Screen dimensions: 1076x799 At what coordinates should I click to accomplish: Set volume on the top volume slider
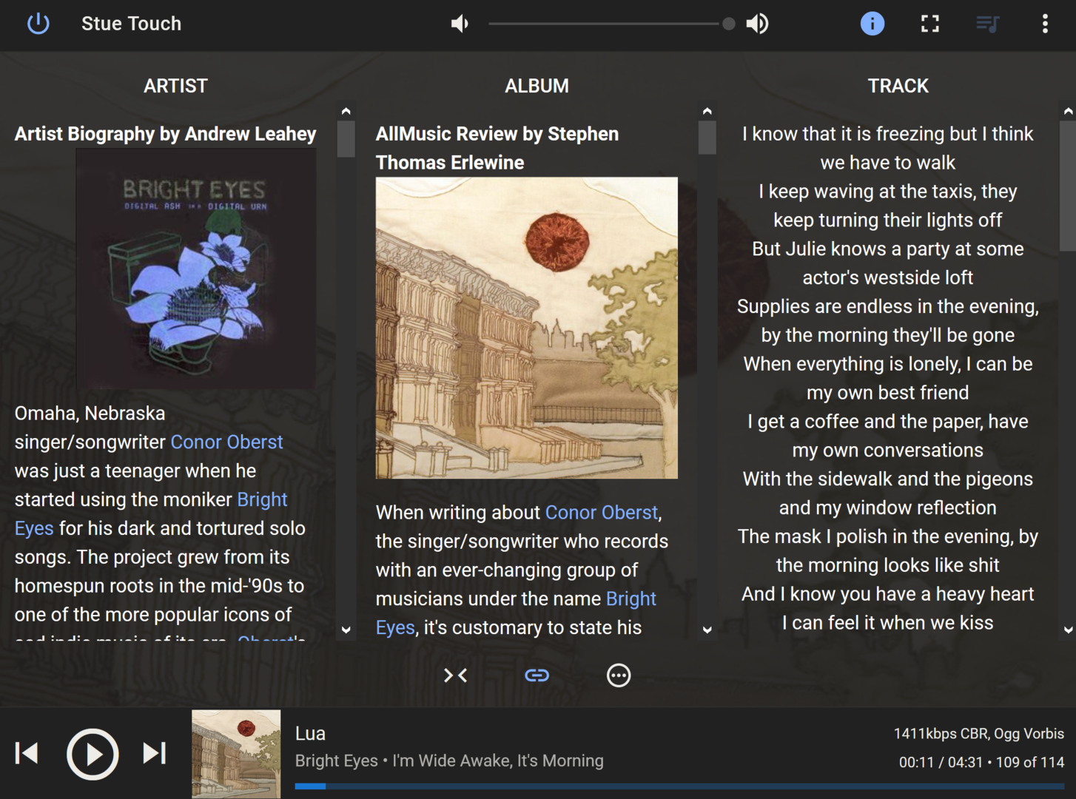coord(611,24)
